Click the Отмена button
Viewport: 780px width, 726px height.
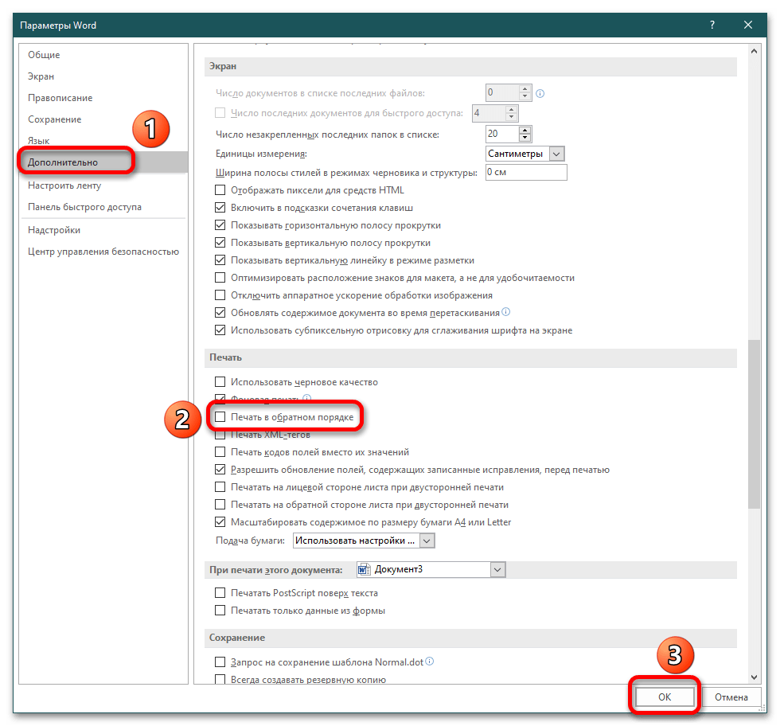(x=731, y=697)
